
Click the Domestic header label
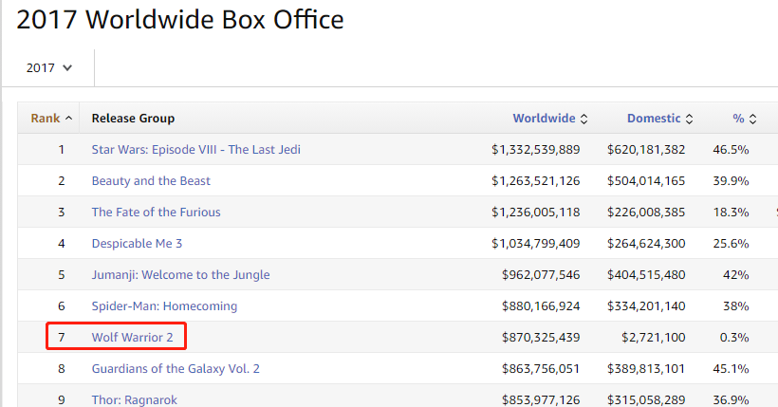point(654,119)
